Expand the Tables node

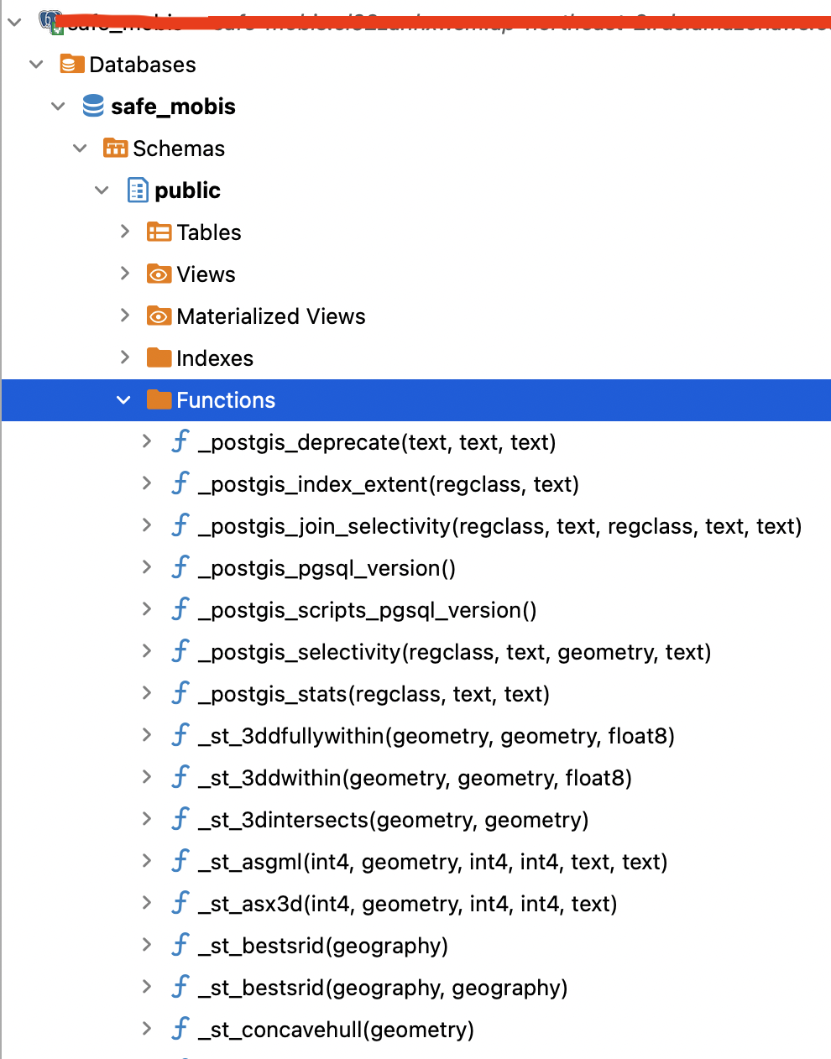(123, 232)
